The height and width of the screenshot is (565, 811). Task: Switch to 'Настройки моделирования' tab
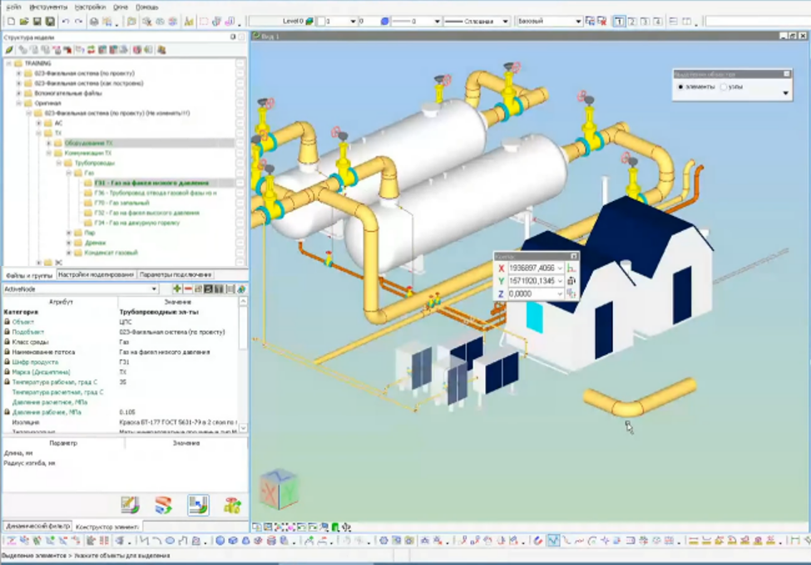click(x=95, y=274)
